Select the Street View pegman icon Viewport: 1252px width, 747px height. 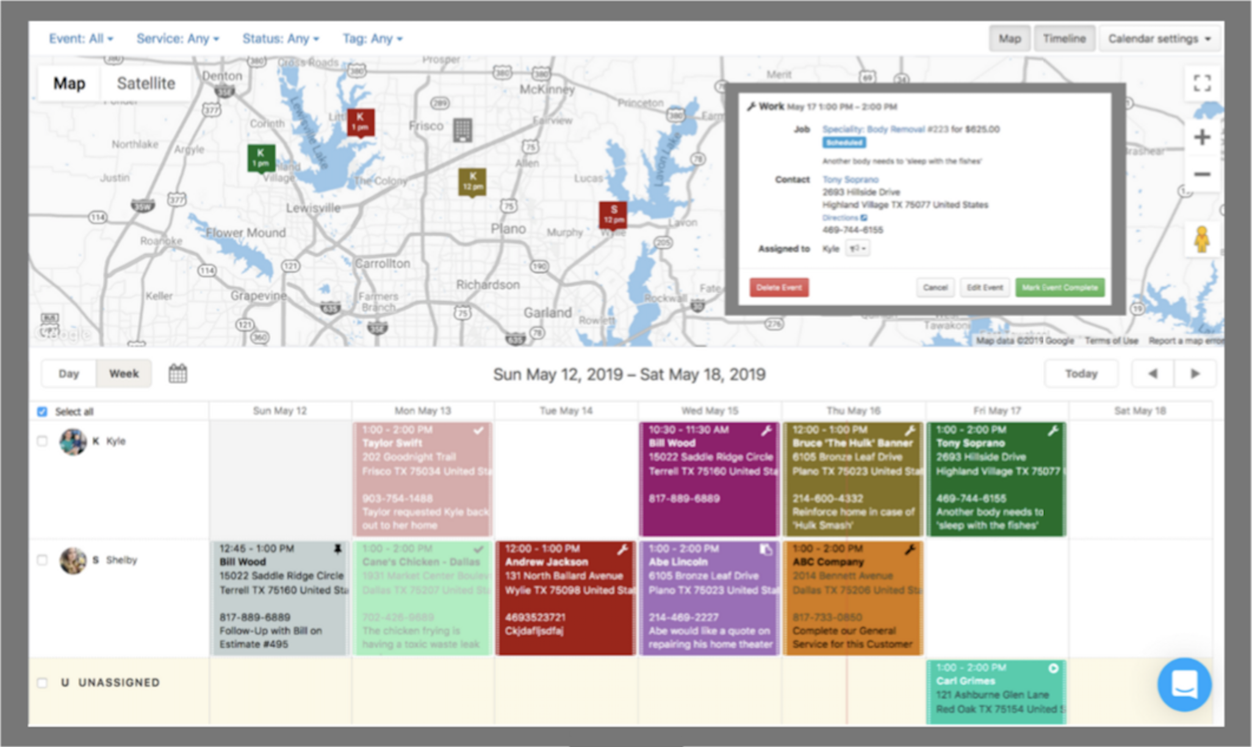pos(1201,239)
